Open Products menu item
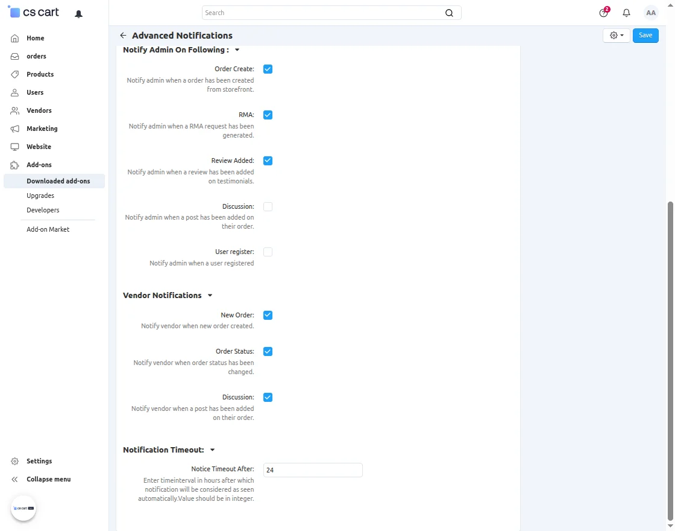This screenshot has height=531, width=675. (x=40, y=75)
